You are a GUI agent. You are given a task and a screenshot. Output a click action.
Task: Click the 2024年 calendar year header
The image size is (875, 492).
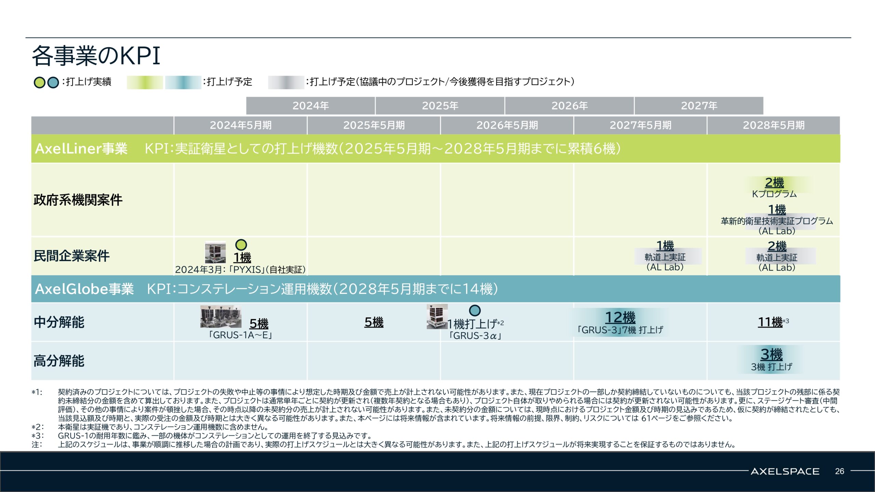click(x=310, y=106)
